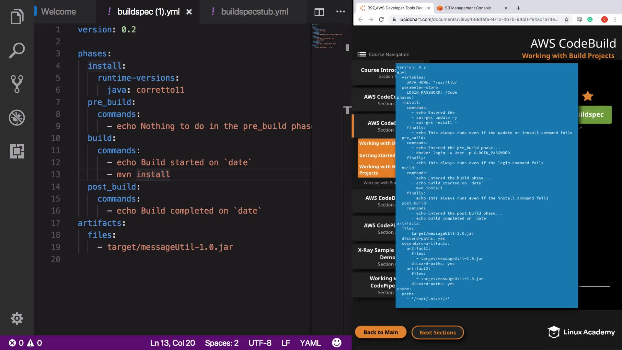Click the split editor icon
This screenshot has width=622, height=350.
coord(319,12)
